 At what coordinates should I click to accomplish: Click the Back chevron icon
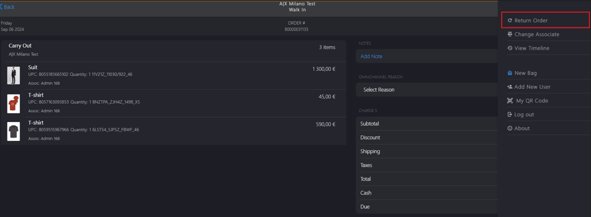(2, 7)
